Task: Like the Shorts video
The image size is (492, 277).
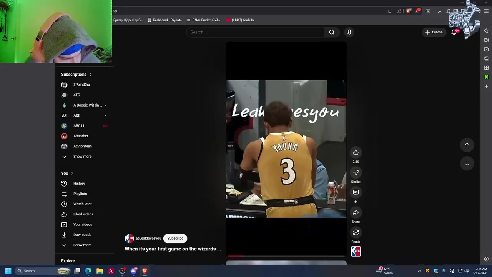Action: [356, 152]
